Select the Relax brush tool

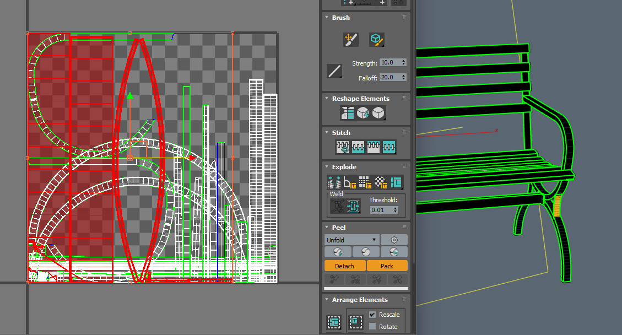point(376,39)
